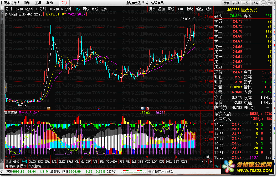Click the 行情 button at top right
Image resolution: width=277 pixels, height=177 pixels.
tap(226, 3)
